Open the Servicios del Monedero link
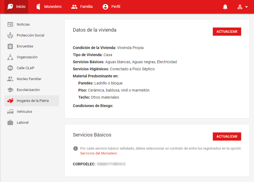Screen dimensions: 254x182 [98, 153]
